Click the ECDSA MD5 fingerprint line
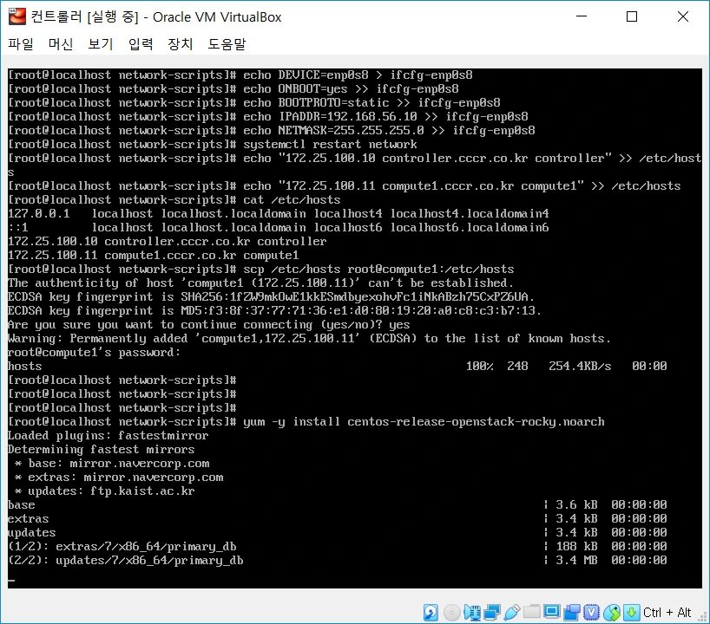The height and width of the screenshot is (624, 710). (274, 311)
